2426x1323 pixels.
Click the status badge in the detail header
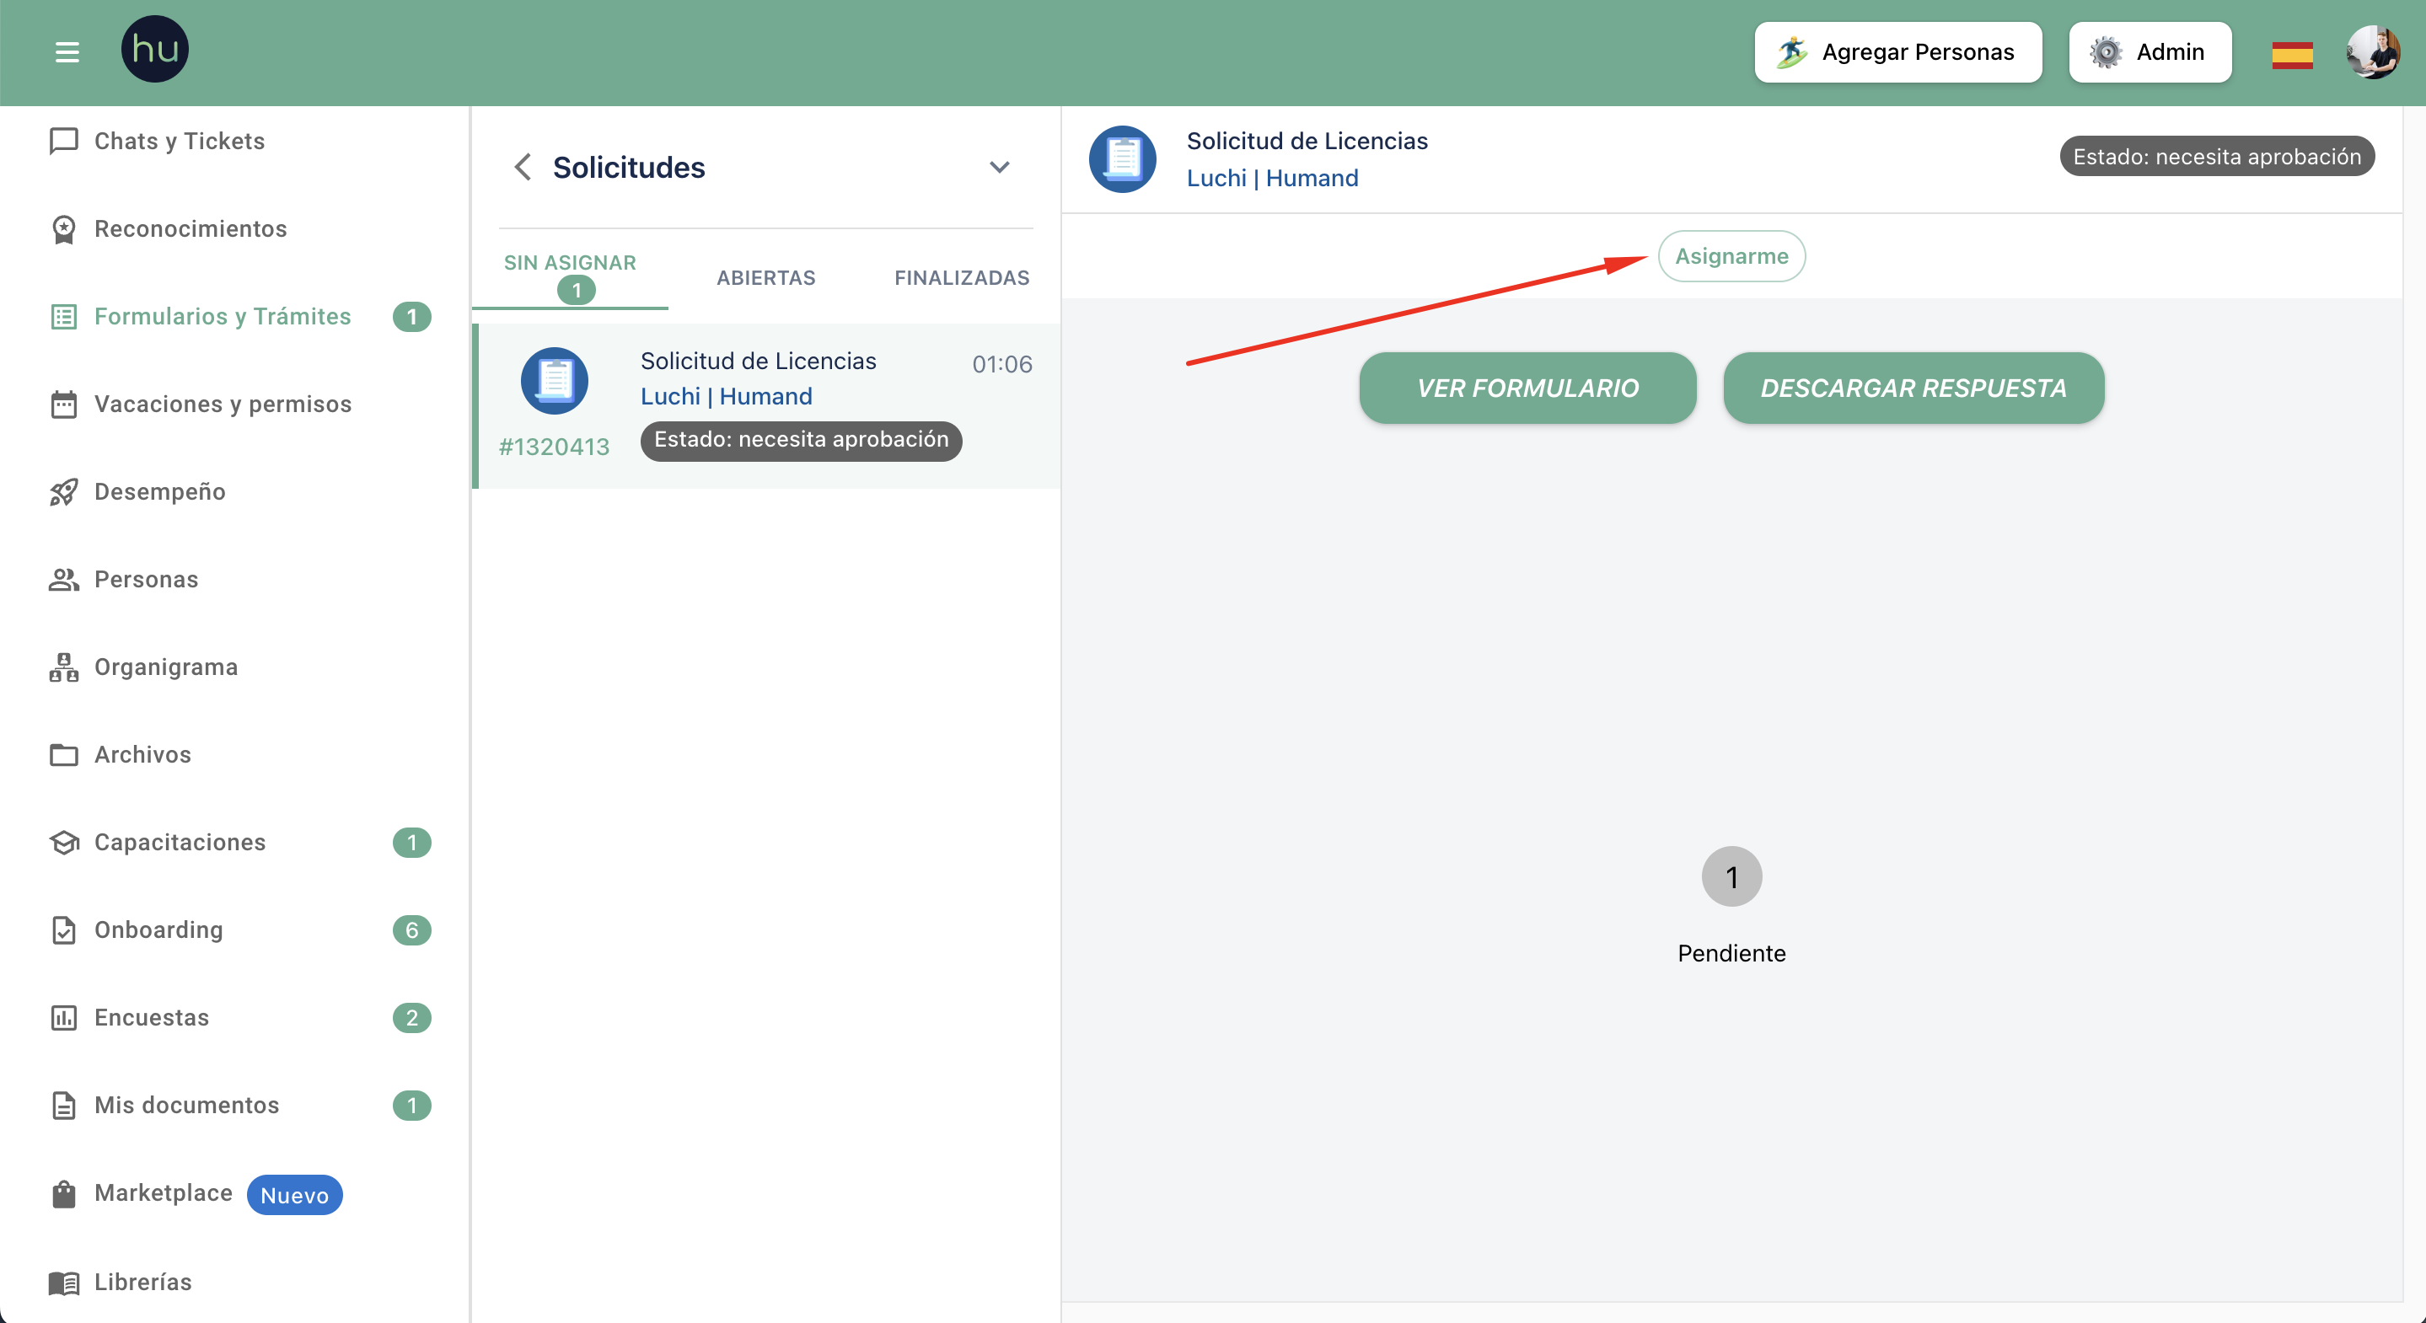2216,156
